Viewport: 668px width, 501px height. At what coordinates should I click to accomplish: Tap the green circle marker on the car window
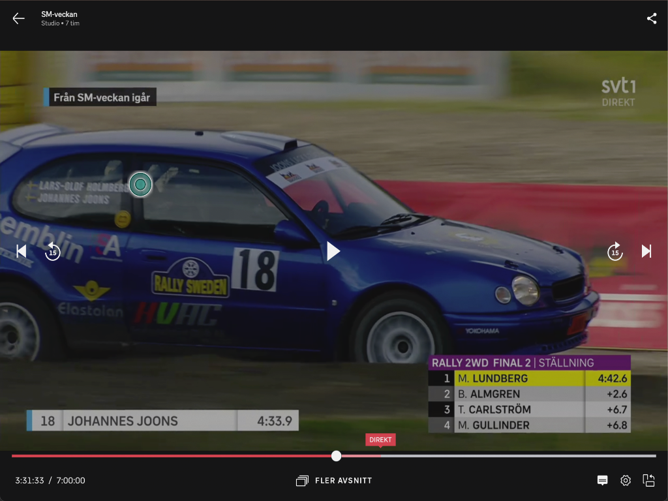tap(140, 185)
